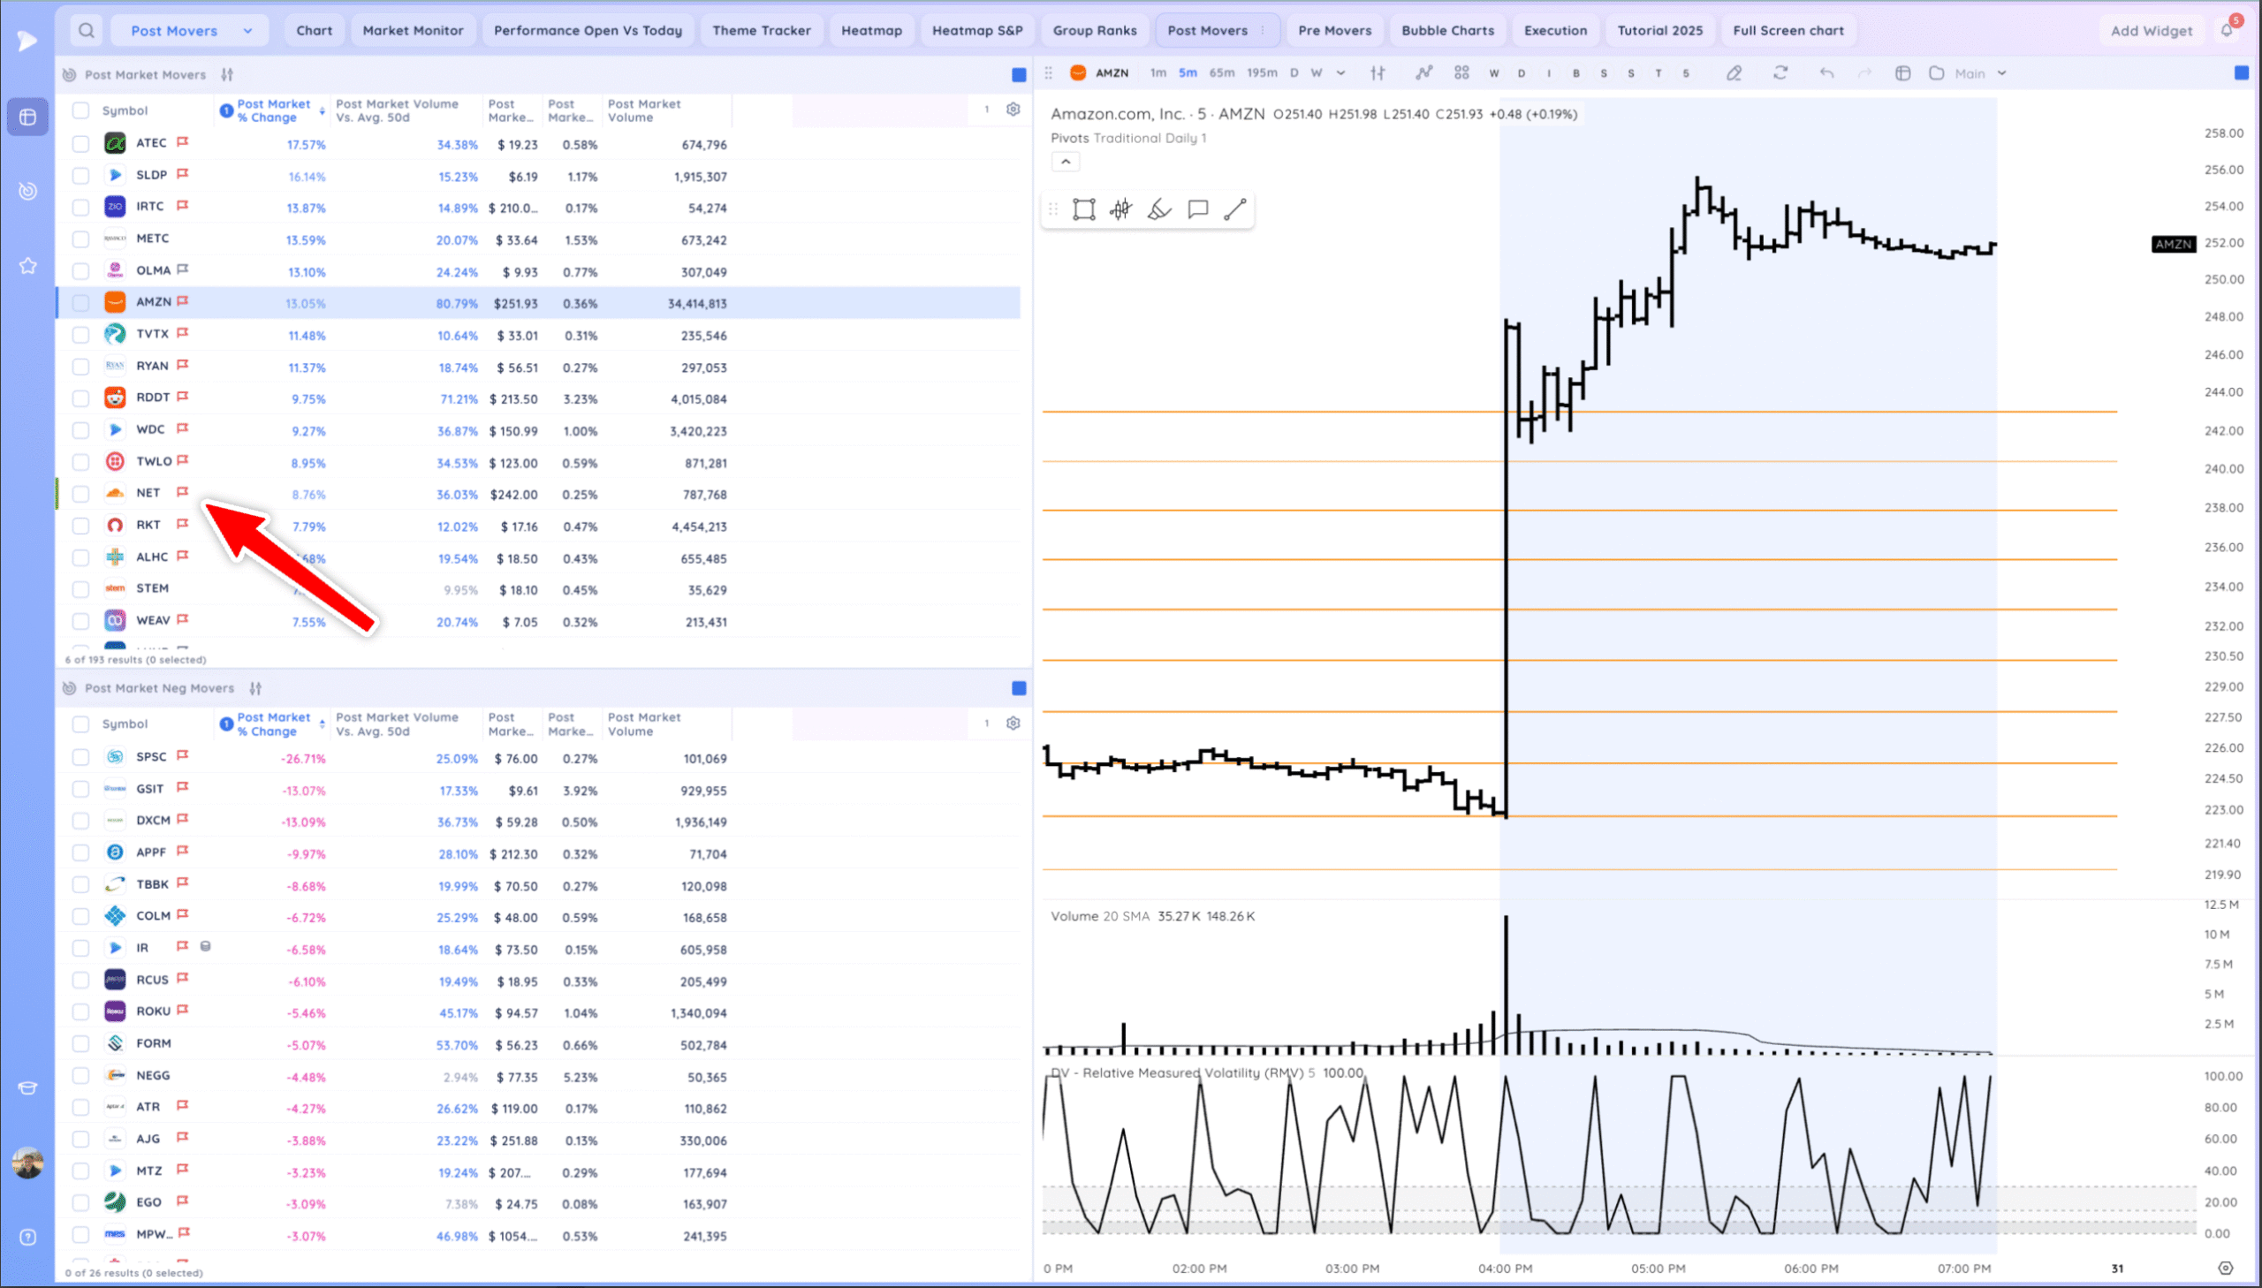Switch to the Heatmap S&P tab
The width and height of the screenshot is (2262, 1288).
976,31
